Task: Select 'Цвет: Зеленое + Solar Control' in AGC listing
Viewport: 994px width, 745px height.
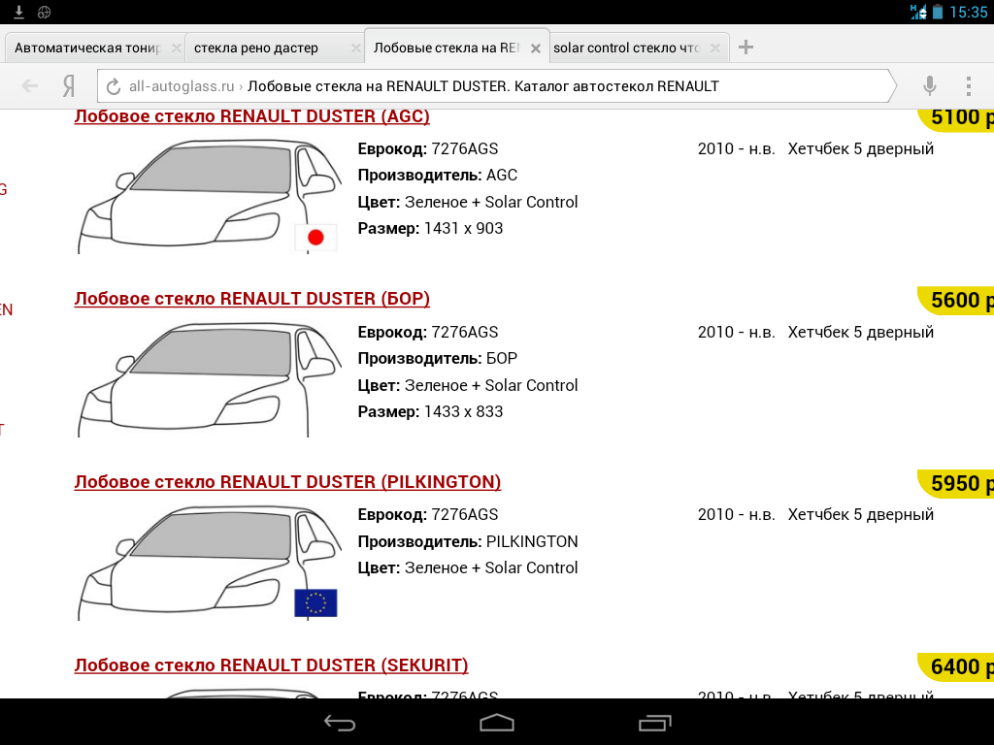Action: (x=468, y=202)
